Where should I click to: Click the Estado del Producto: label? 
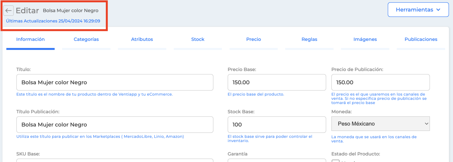(x=356, y=154)
